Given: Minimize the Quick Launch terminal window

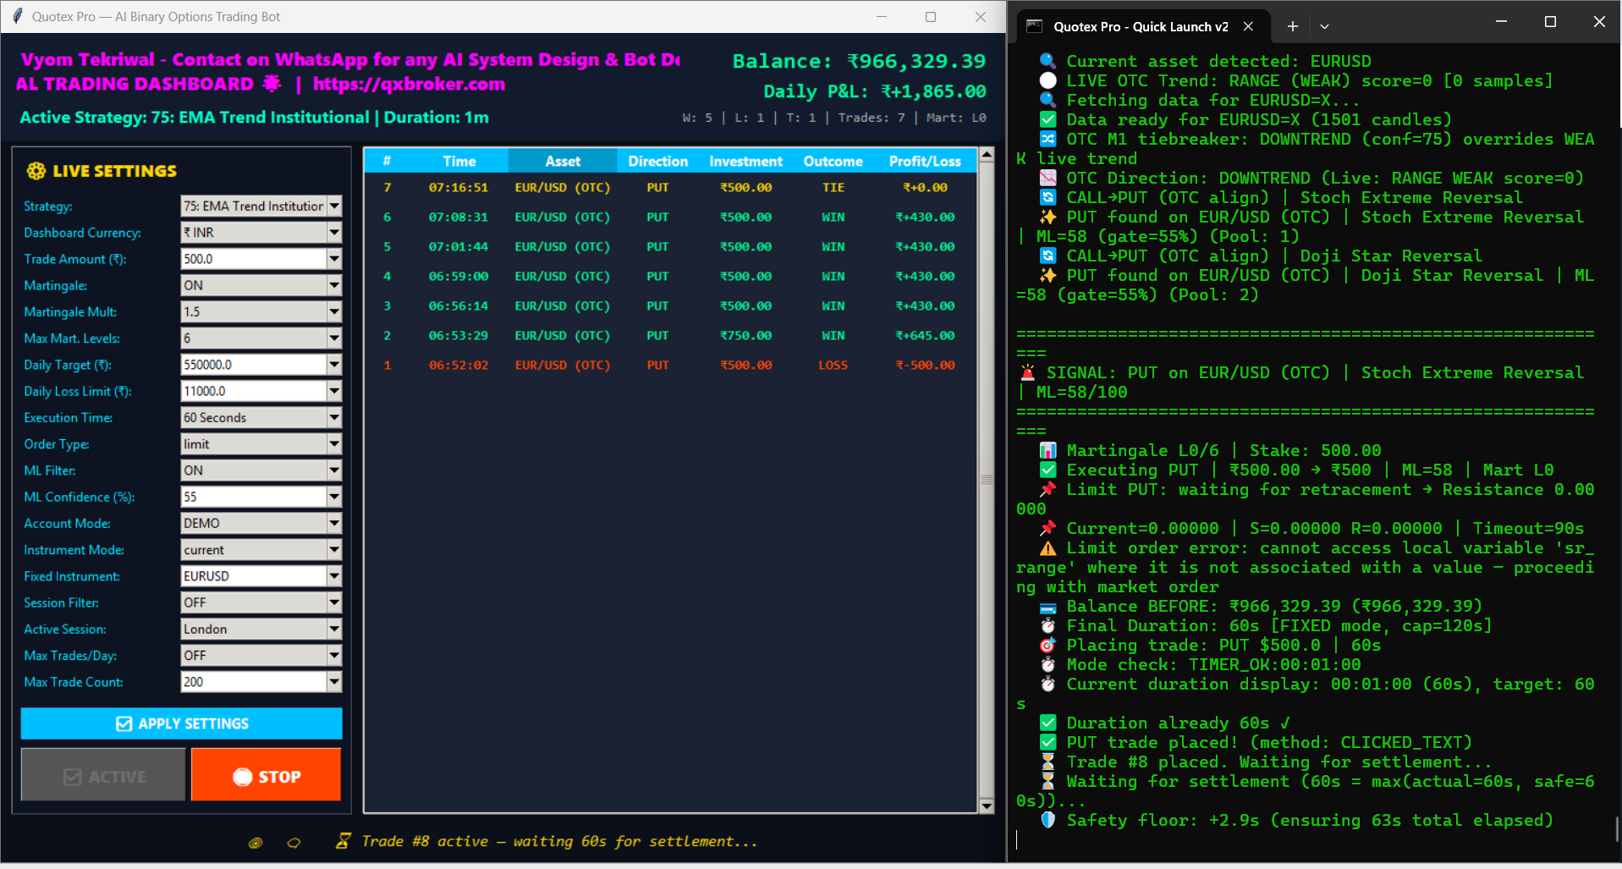Looking at the screenshot, I should click(1501, 22).
